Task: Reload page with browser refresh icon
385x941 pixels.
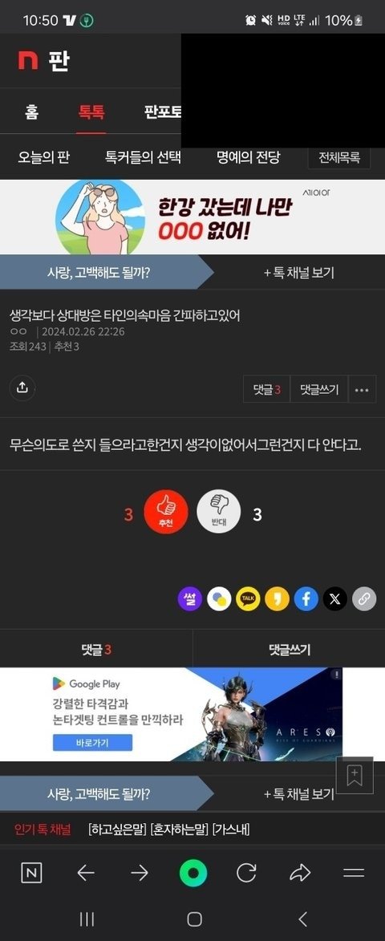Action: (246, 873)
